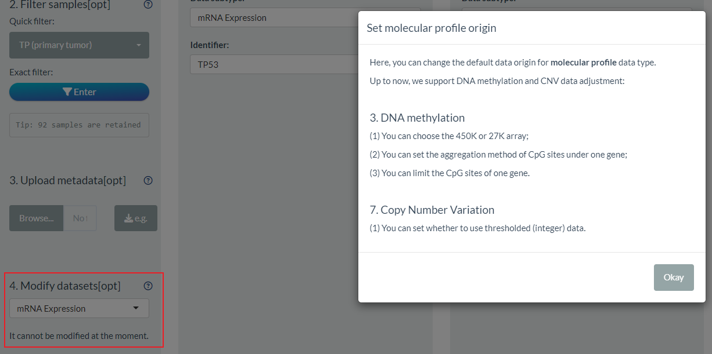Click the 'cannot be modified' notice text
The width and height of the screenshot is (712, 354).
coord(79,335)
